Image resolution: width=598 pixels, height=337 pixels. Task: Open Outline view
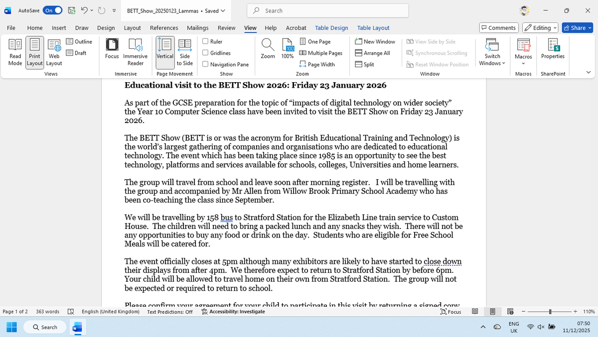pyautogui.click(x=79, y=41)
